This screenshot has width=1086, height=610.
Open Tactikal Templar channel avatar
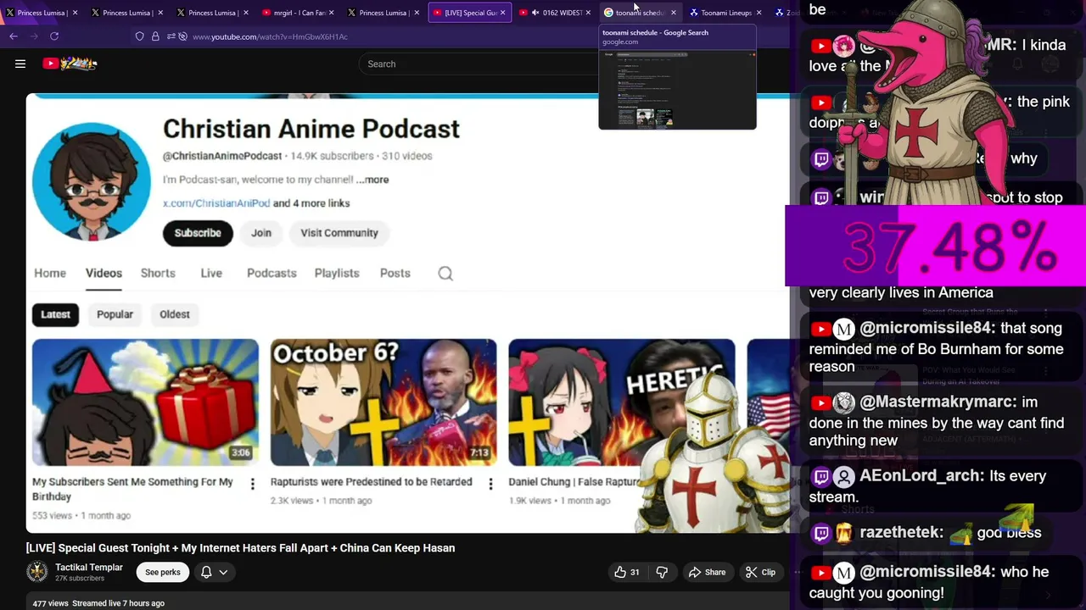37,572
